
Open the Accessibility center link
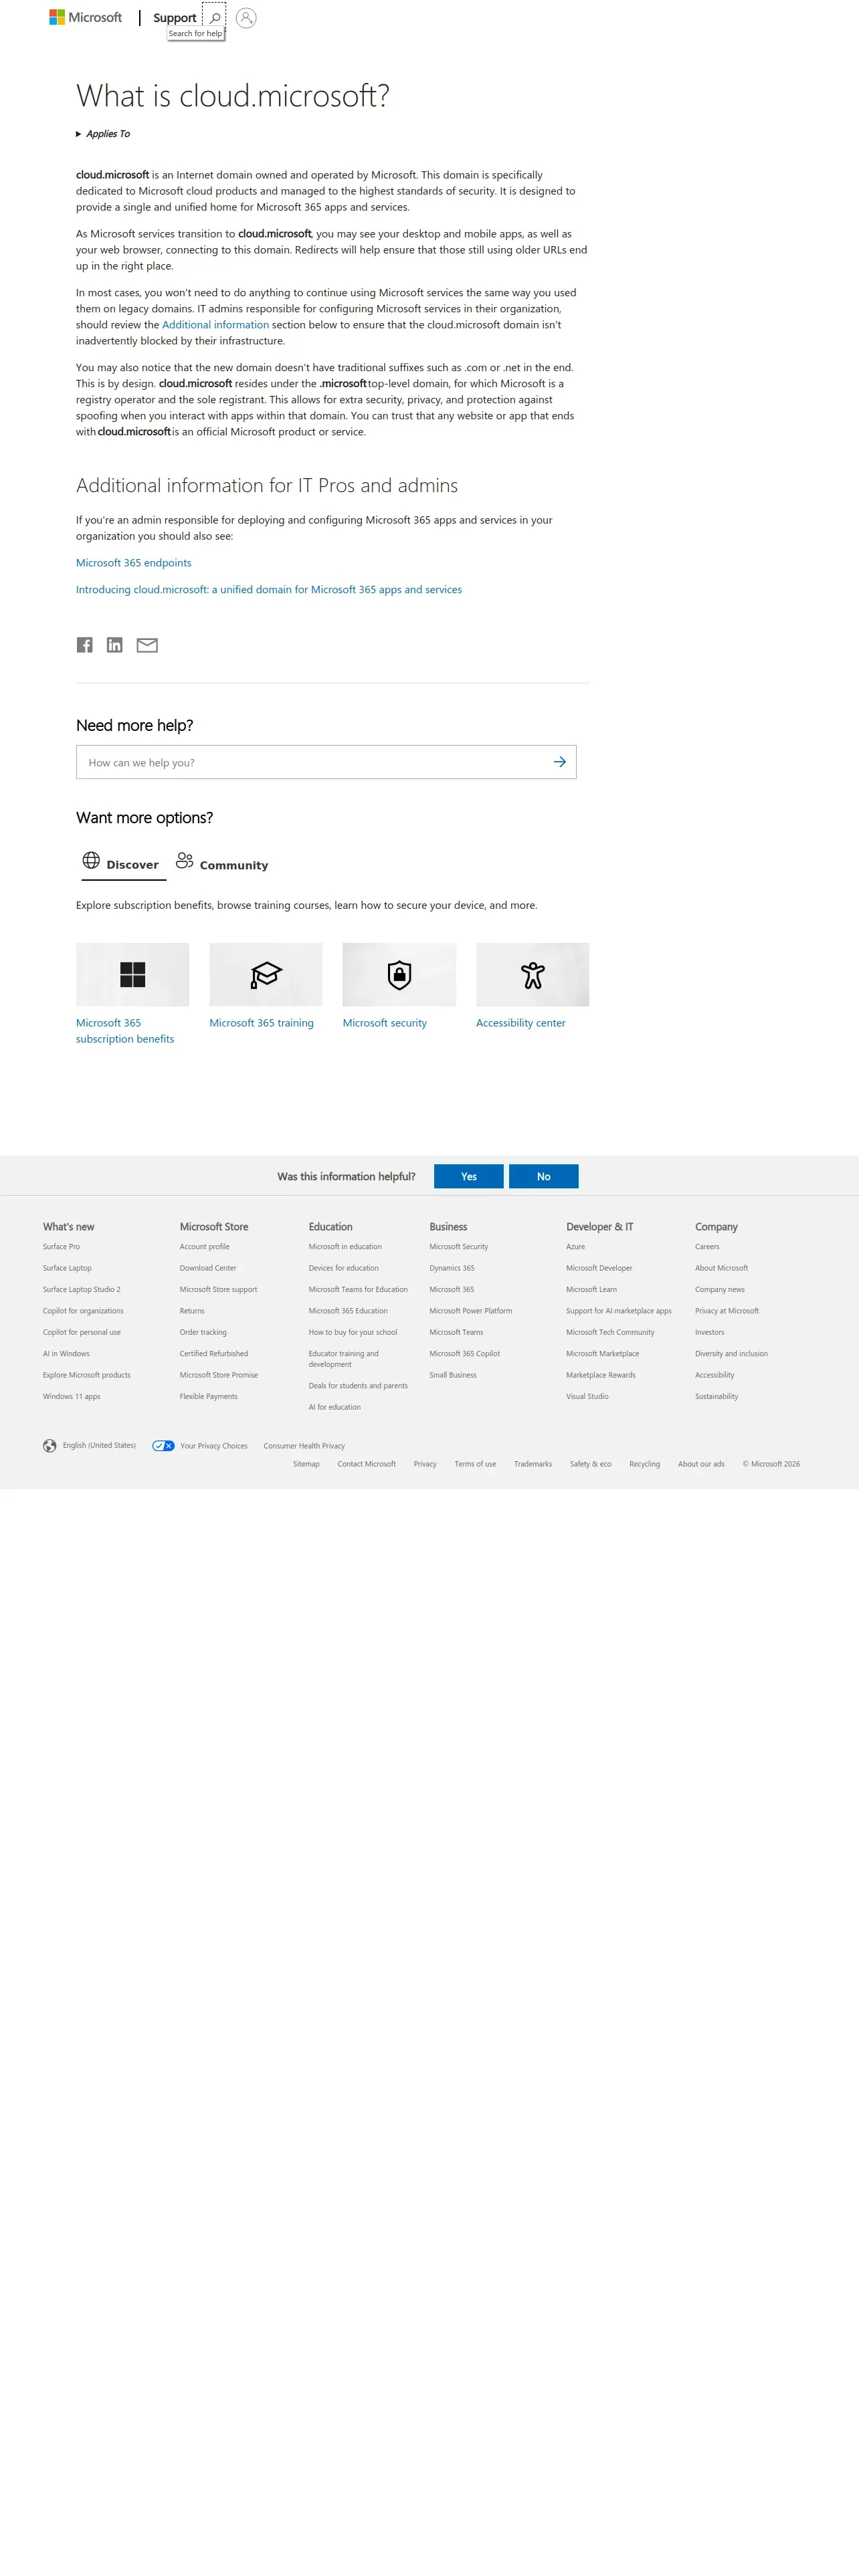[521, 1023]
